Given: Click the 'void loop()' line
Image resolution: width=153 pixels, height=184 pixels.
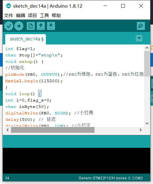Looking at the screenshot, I should (x=20, y=94).
